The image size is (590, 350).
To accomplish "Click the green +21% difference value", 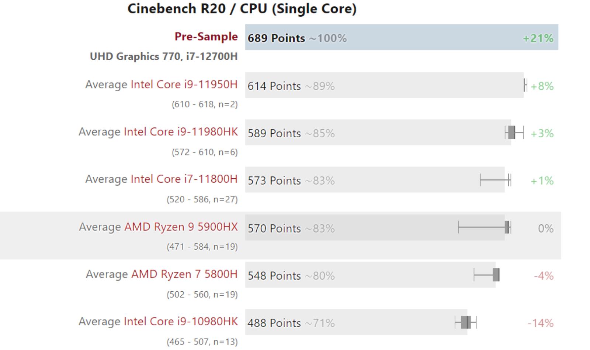I will click(x=538, y=38).
